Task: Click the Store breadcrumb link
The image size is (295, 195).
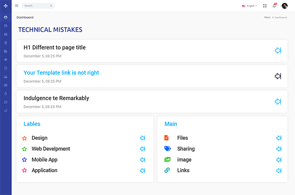Action: pyautogui.click(x=267, y=18)
